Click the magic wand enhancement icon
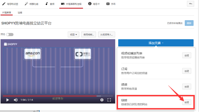 coord(26,4)
